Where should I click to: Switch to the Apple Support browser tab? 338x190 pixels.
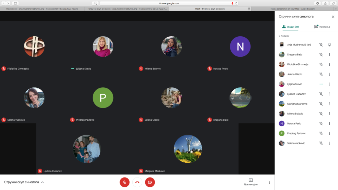tap(292, 9)
